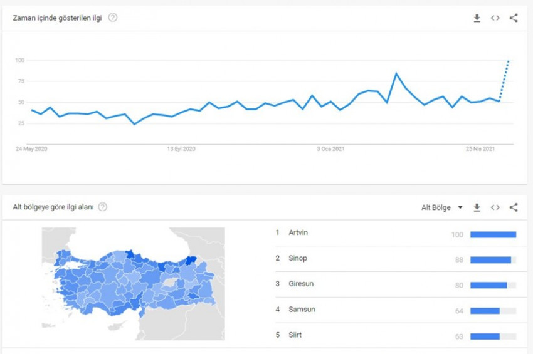
Task: Open help for 'Zaman içinde gösterilen ilgi'
Action: (x=113, y=18)
